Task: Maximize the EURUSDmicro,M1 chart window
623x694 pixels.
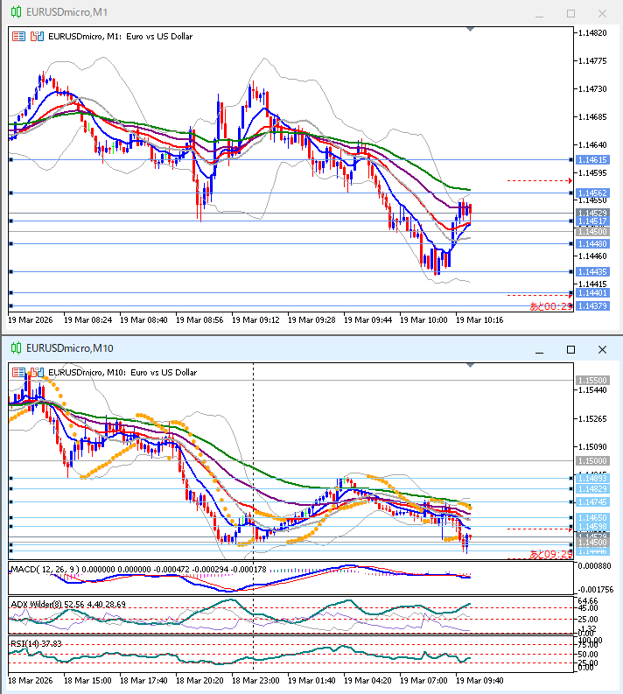Action: 570,13
